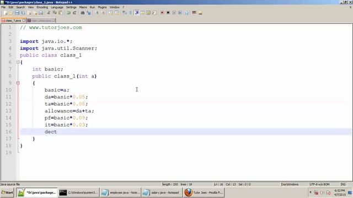
Task: Click the system tray clock
Action: click(340, 193)
